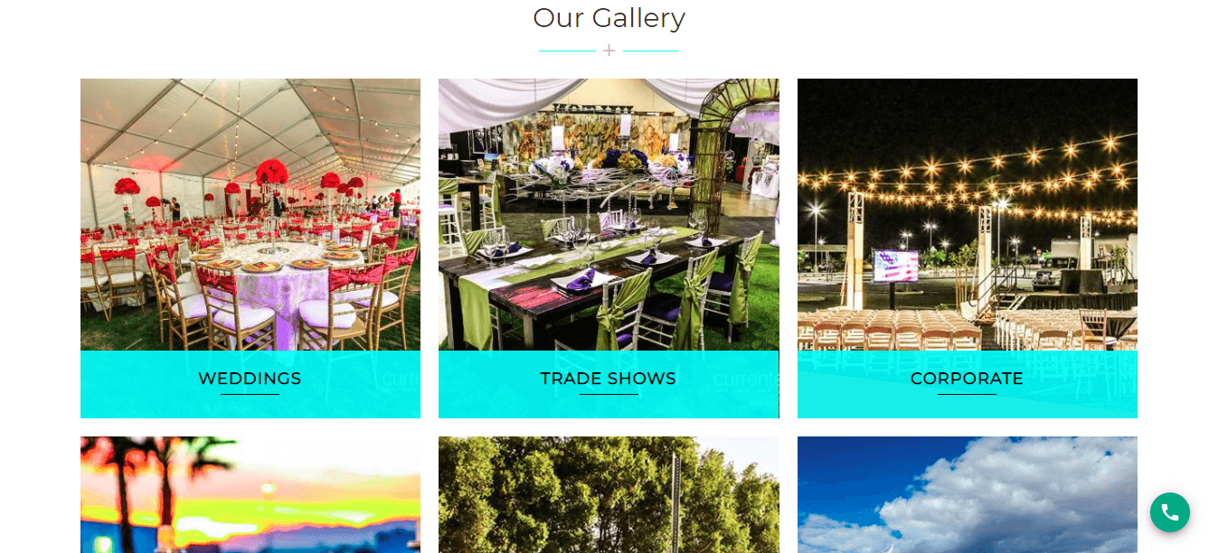Click the plus symbol under Our Gallery

(609, 51)
